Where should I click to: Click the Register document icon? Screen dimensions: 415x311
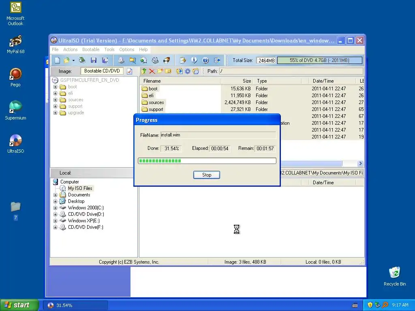tap(183, 60)
